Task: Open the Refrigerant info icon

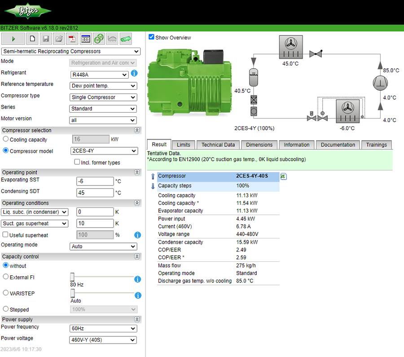Action: pos(134,73)
